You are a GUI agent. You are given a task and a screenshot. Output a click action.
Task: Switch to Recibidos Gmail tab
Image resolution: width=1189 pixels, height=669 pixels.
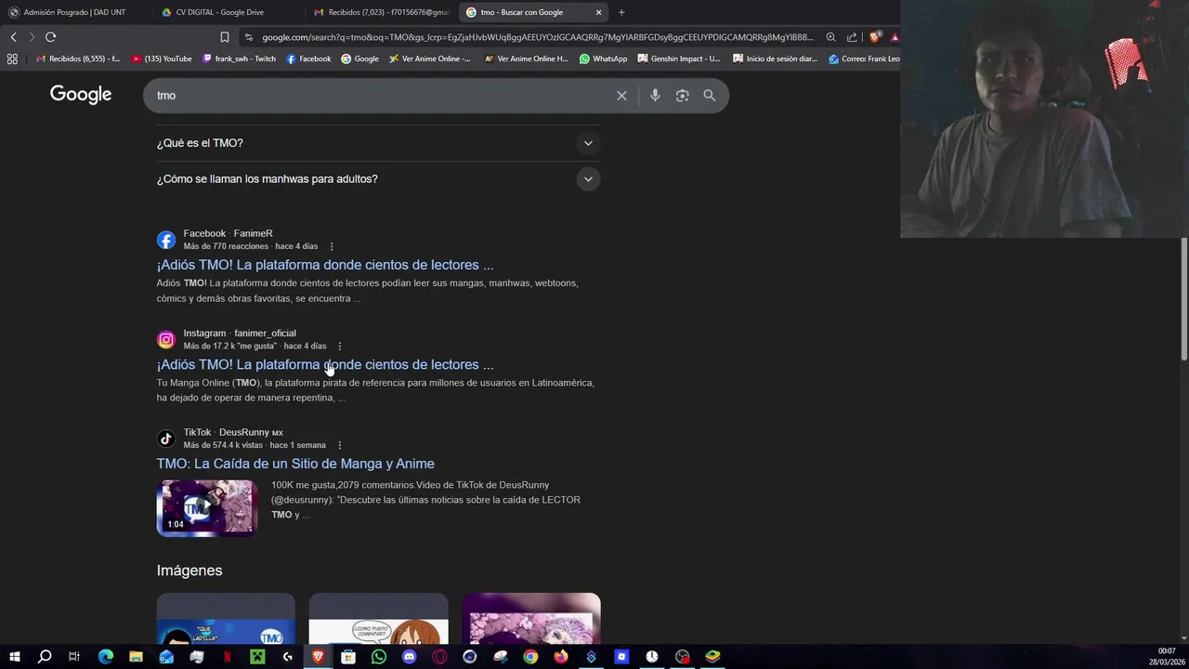click(x=381, y=12)
